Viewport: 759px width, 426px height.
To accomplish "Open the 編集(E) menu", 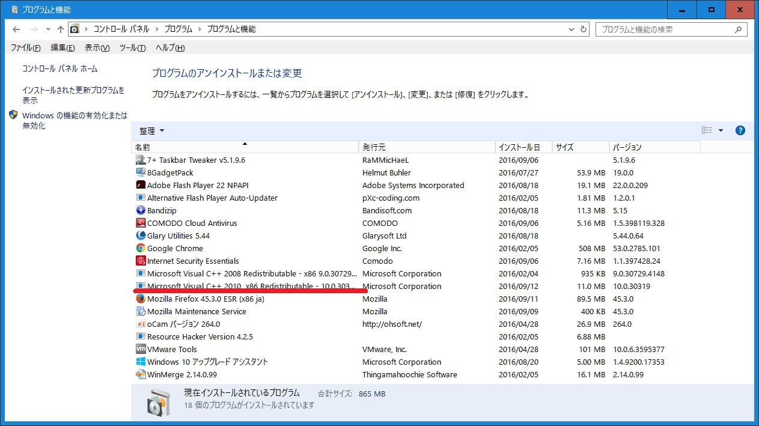I will pos(62,48).
